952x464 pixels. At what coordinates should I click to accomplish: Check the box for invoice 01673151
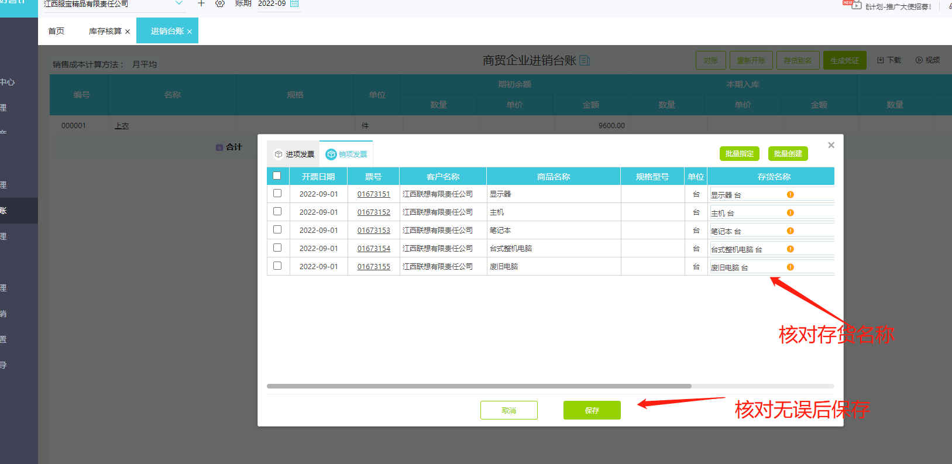[277, 193]
